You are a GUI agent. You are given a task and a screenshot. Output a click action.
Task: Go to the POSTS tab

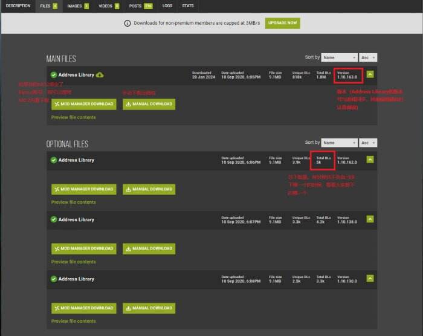(x=141, y=6)
